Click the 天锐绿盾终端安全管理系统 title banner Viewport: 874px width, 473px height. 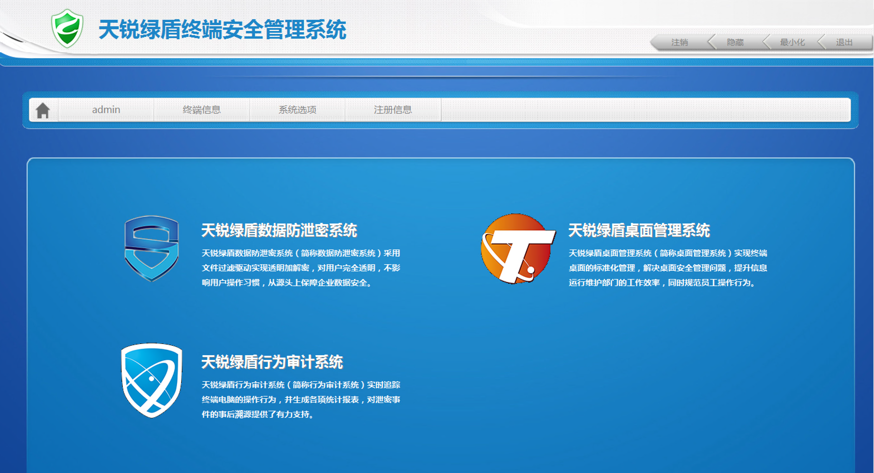pyautogui.click(x=222, y=30)
